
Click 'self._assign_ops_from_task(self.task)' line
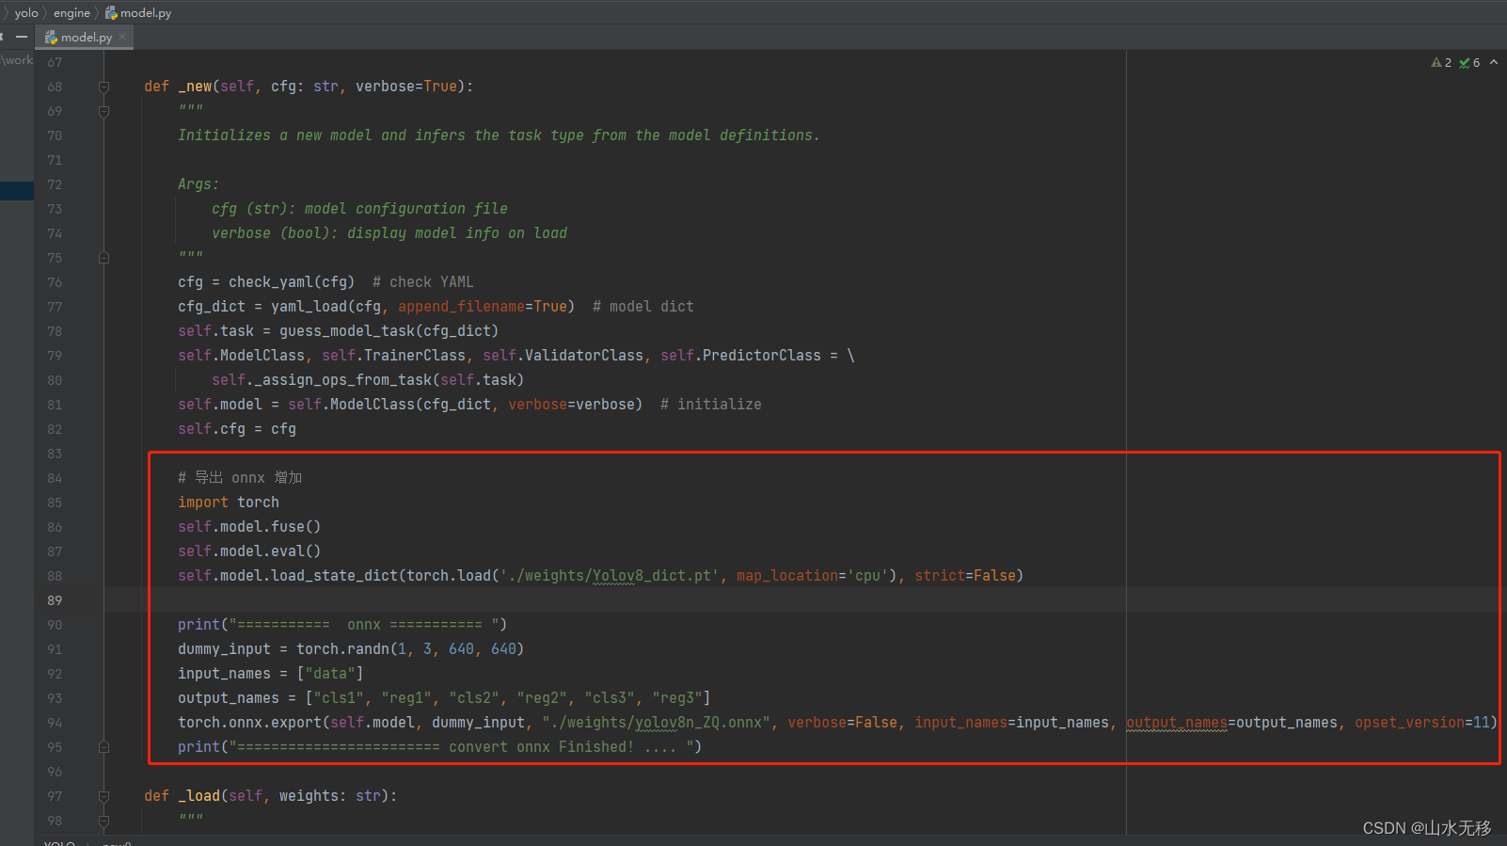[368, 380]
